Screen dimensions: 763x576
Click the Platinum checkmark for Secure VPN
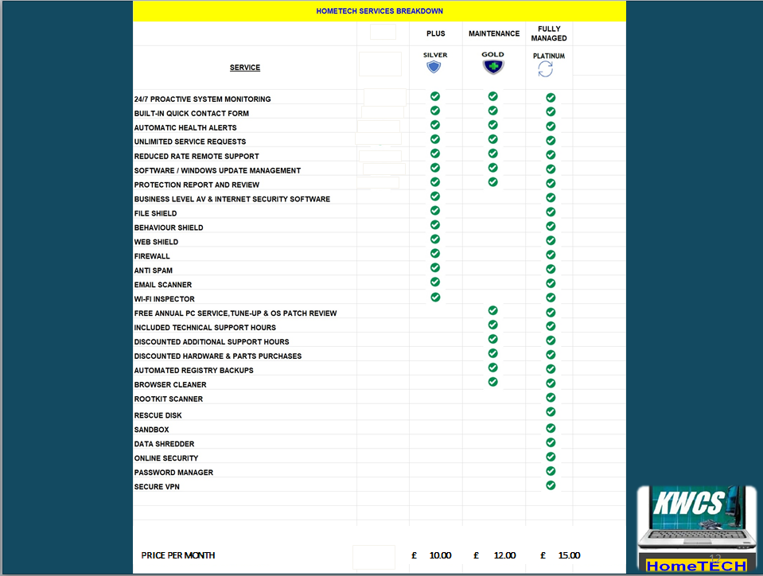(551, 485)
